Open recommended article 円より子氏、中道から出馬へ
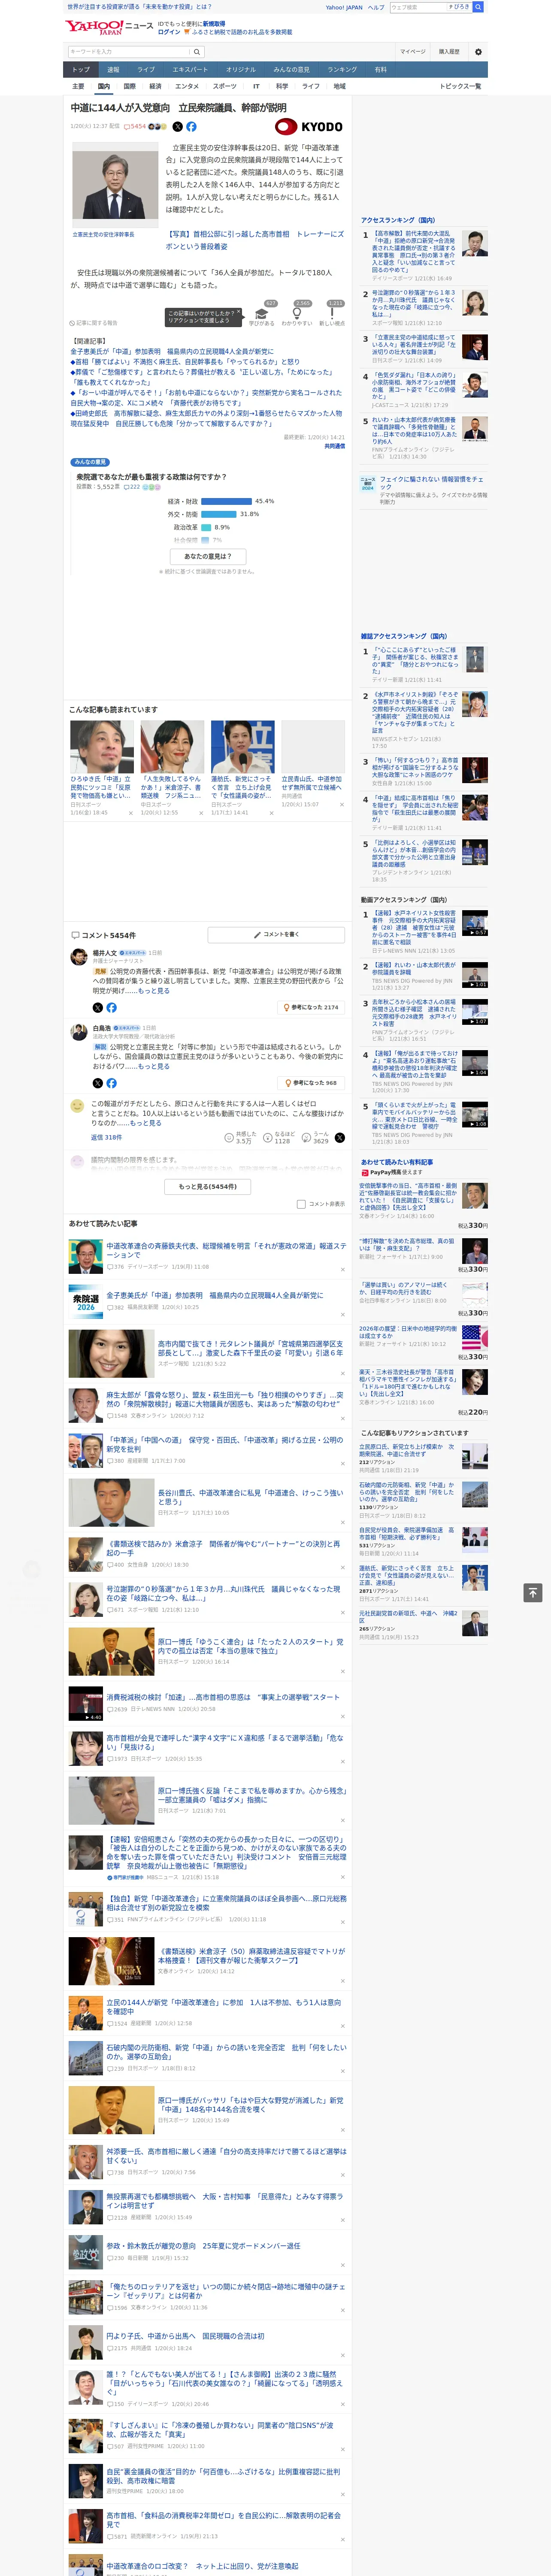 pos(185,2336)
